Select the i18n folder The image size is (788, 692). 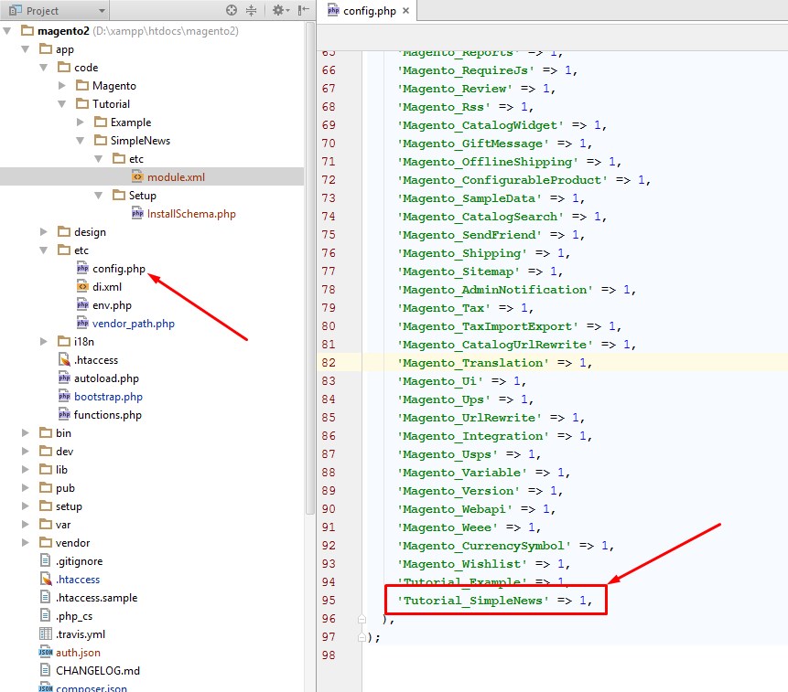pyautogui.click(x=84, y=342)
